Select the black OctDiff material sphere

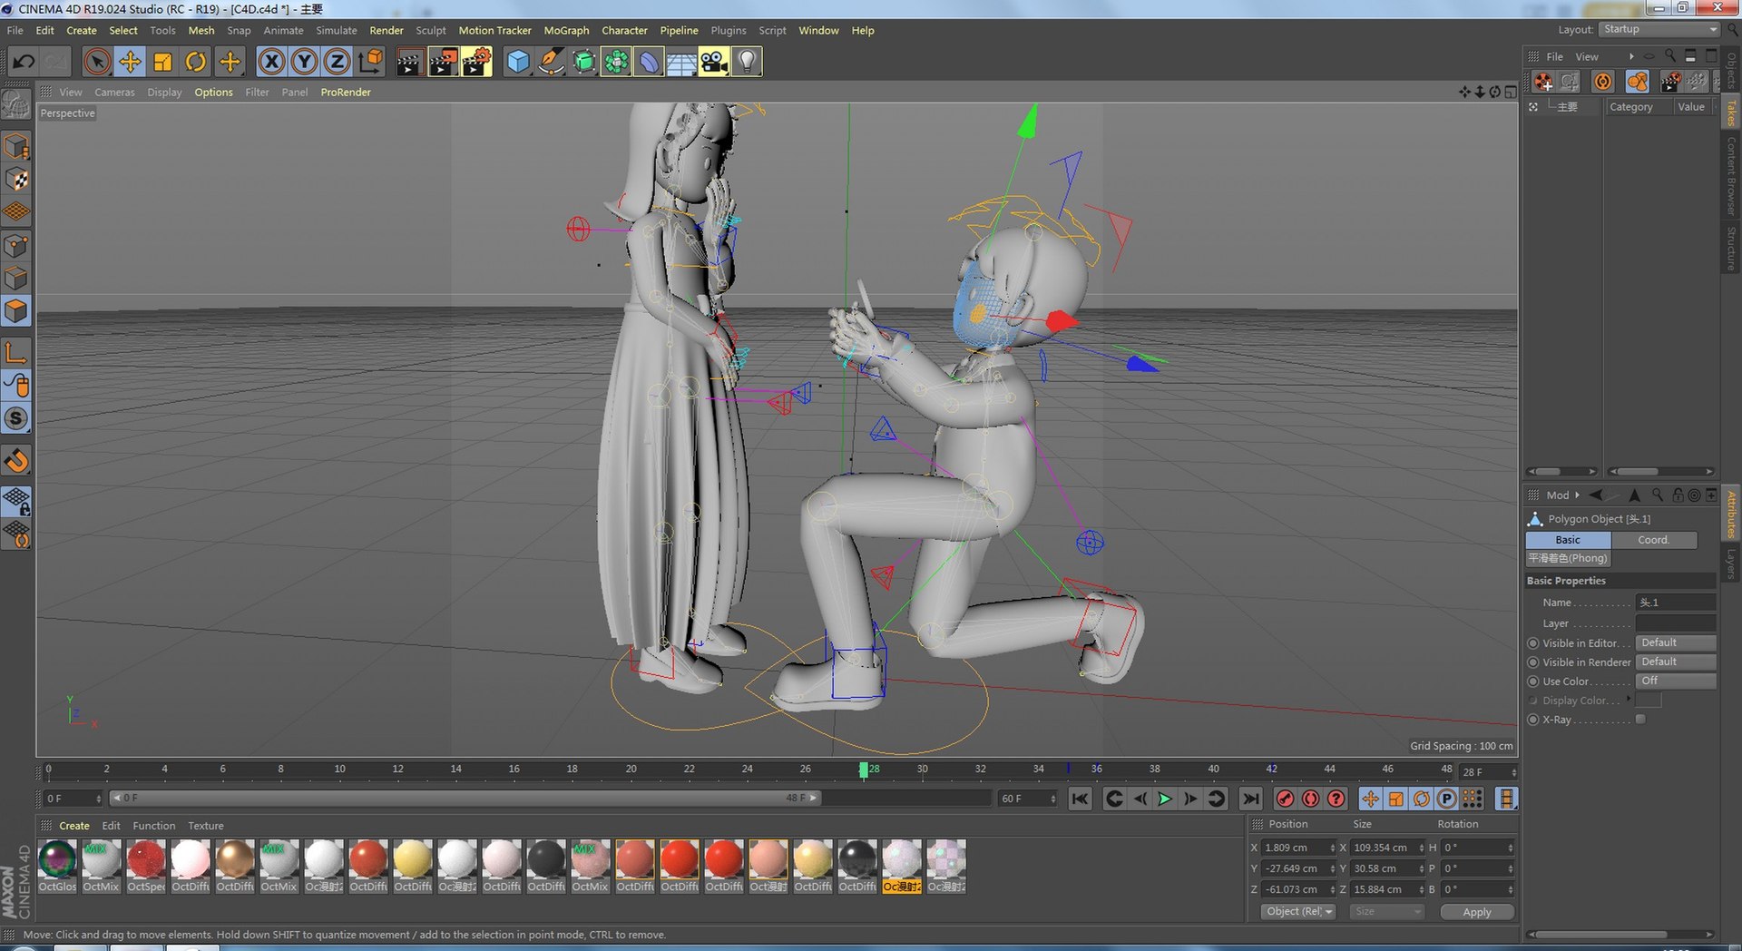546,858
